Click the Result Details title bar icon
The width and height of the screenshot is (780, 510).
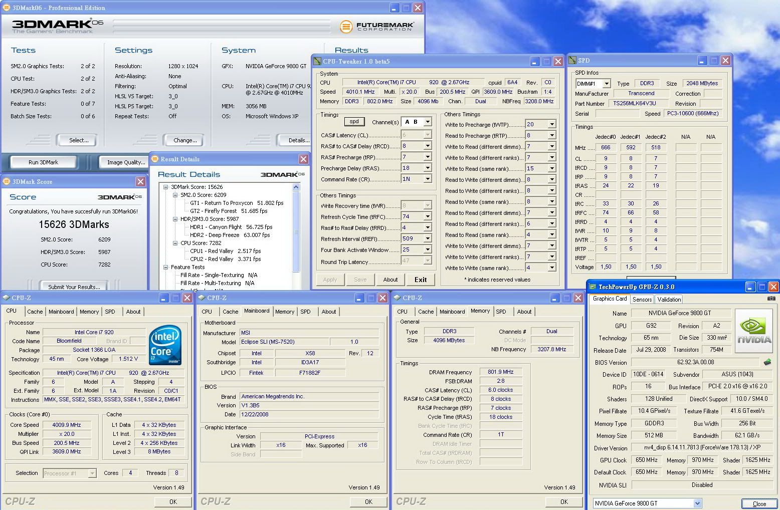point(155,159)
